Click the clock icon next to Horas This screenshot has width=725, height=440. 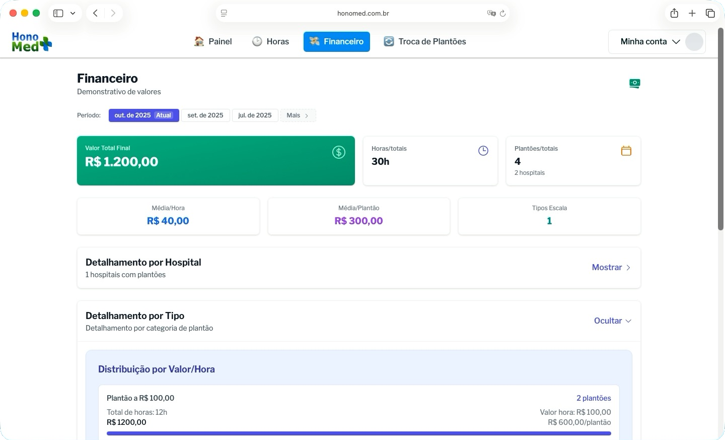257,41
